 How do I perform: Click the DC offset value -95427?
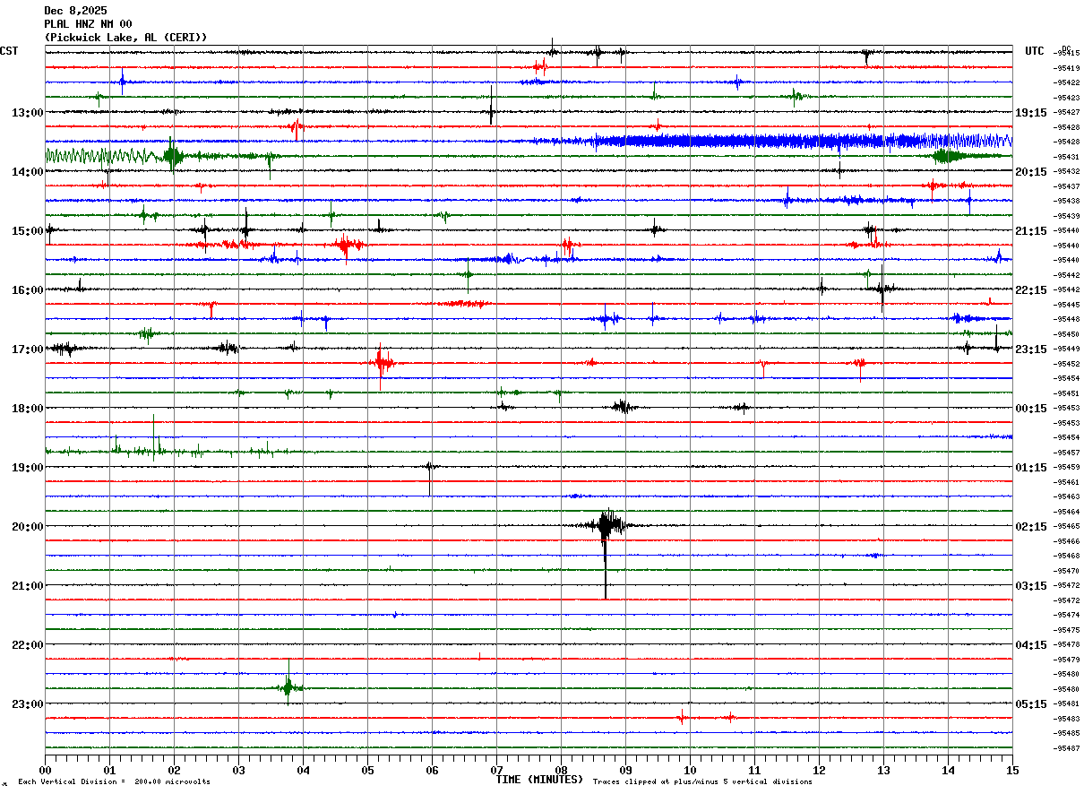1066,112
